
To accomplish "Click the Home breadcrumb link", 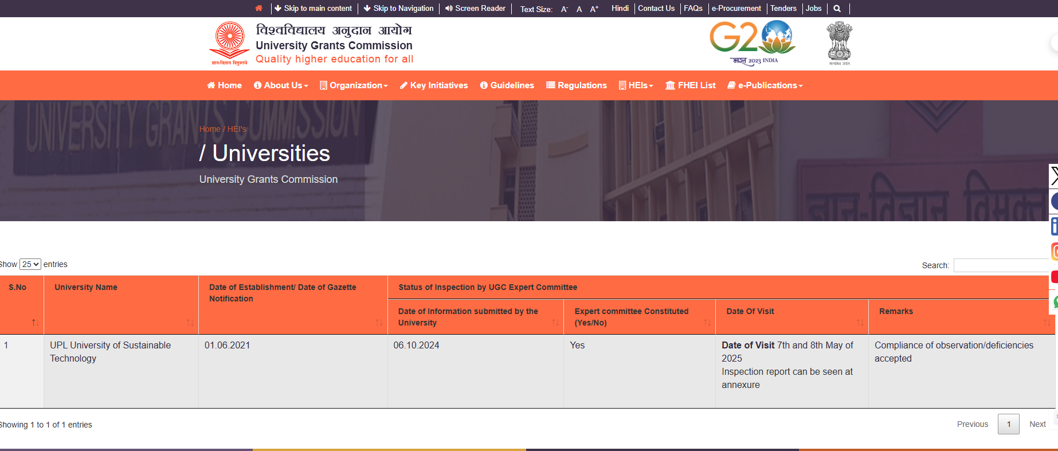I will (x=209, y=129).
